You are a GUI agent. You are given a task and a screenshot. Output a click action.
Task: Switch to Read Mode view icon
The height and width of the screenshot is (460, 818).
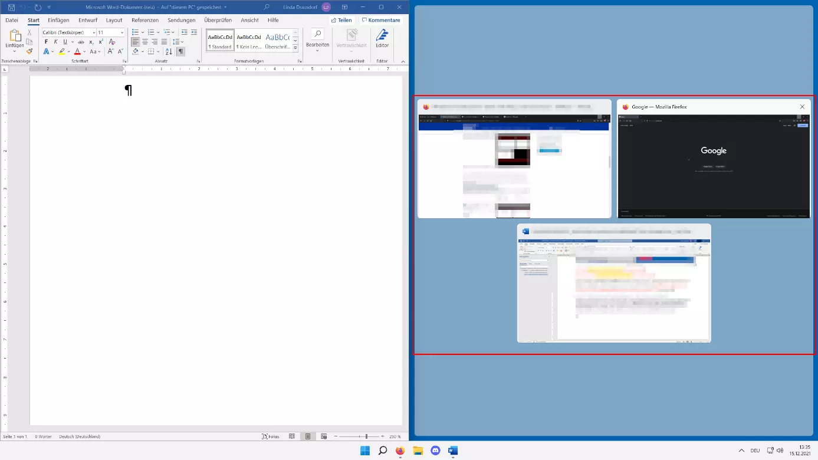[292, 436]
